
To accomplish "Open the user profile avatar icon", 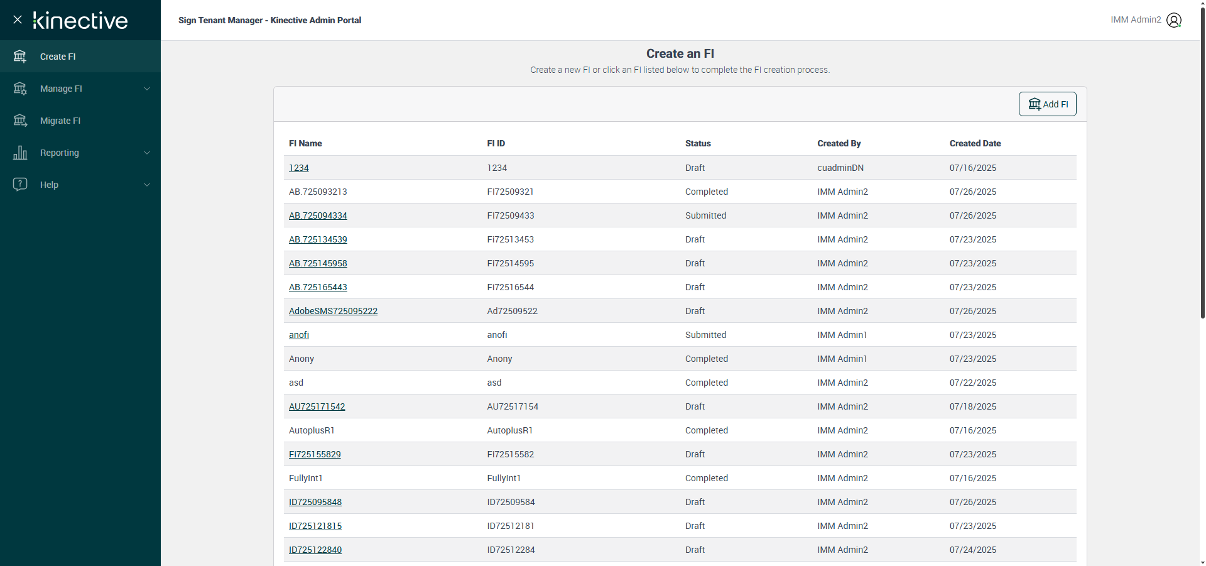I will (1173, 20).
